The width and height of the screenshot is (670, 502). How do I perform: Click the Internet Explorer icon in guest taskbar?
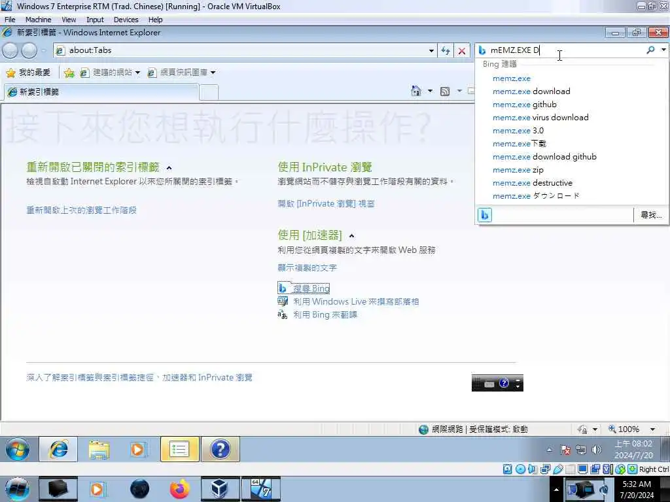58,449
